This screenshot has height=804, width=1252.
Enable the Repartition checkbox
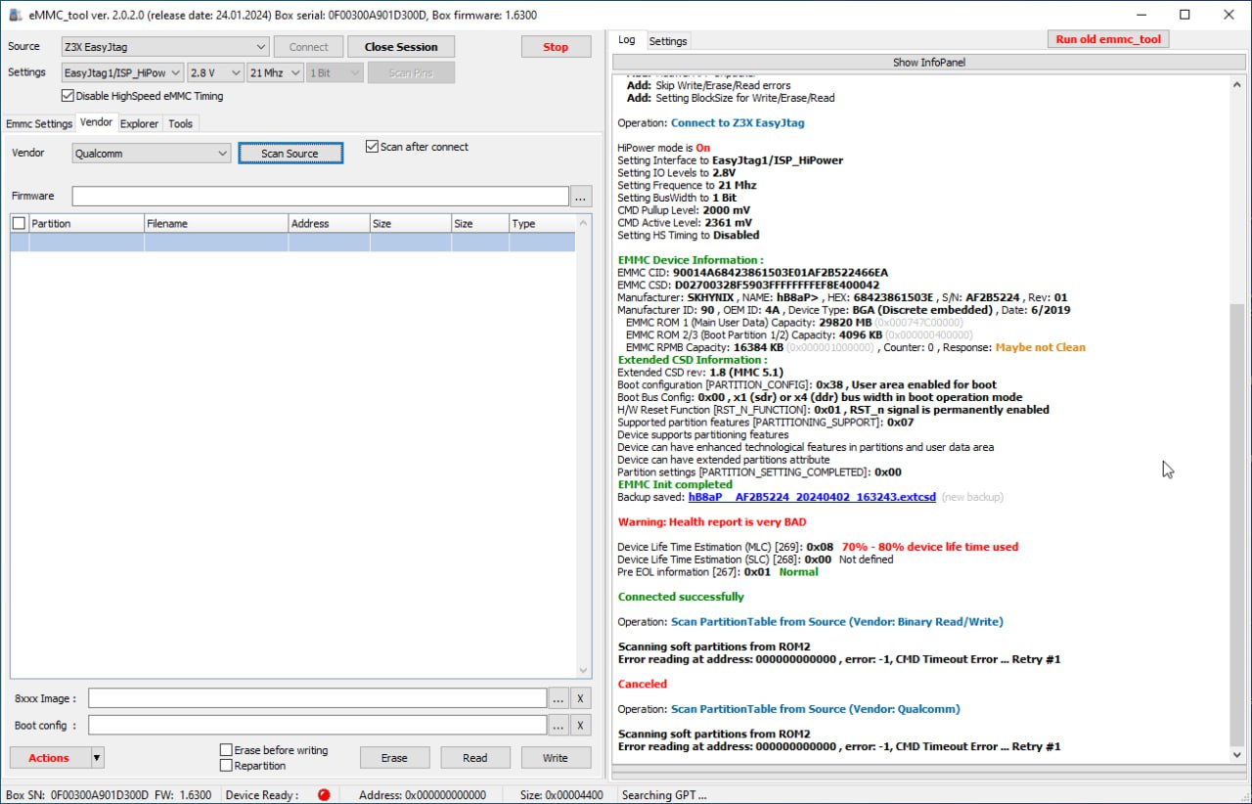pos(226,765)
